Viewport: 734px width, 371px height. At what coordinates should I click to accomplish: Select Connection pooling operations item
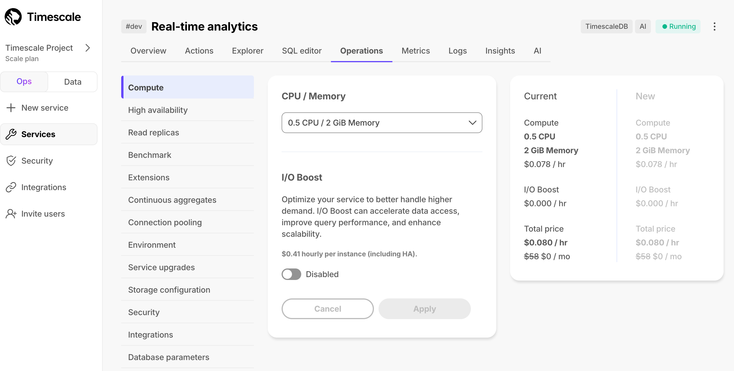165,222
